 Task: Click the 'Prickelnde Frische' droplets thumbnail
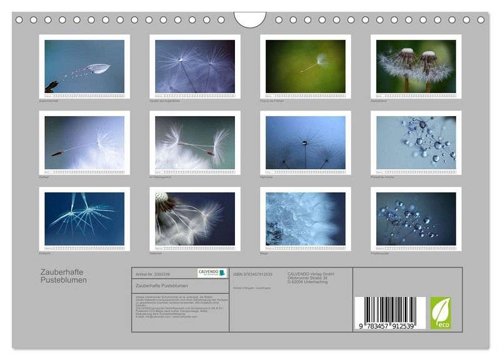tap(416, 142)
